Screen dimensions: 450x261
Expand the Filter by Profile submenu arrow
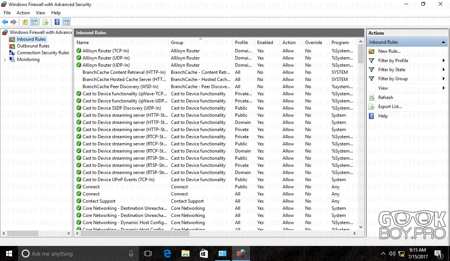pos(444,61)
